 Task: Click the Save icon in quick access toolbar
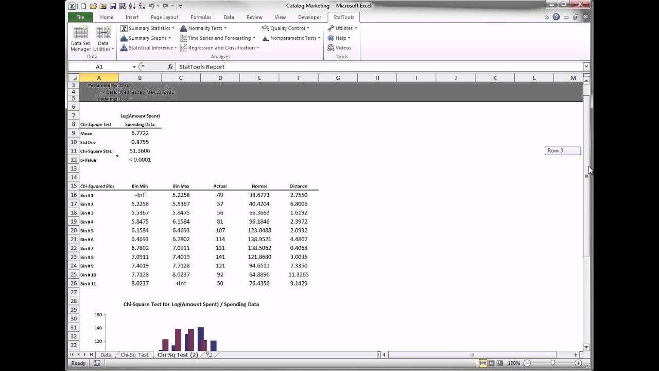(x=113, y=6)
